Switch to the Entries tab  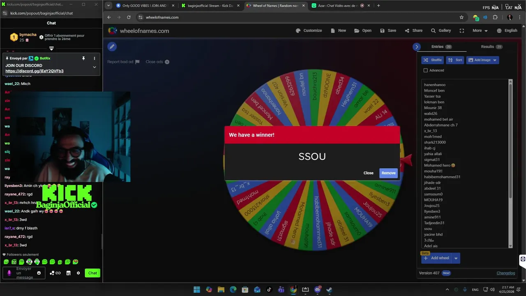[x=441, y=47]
